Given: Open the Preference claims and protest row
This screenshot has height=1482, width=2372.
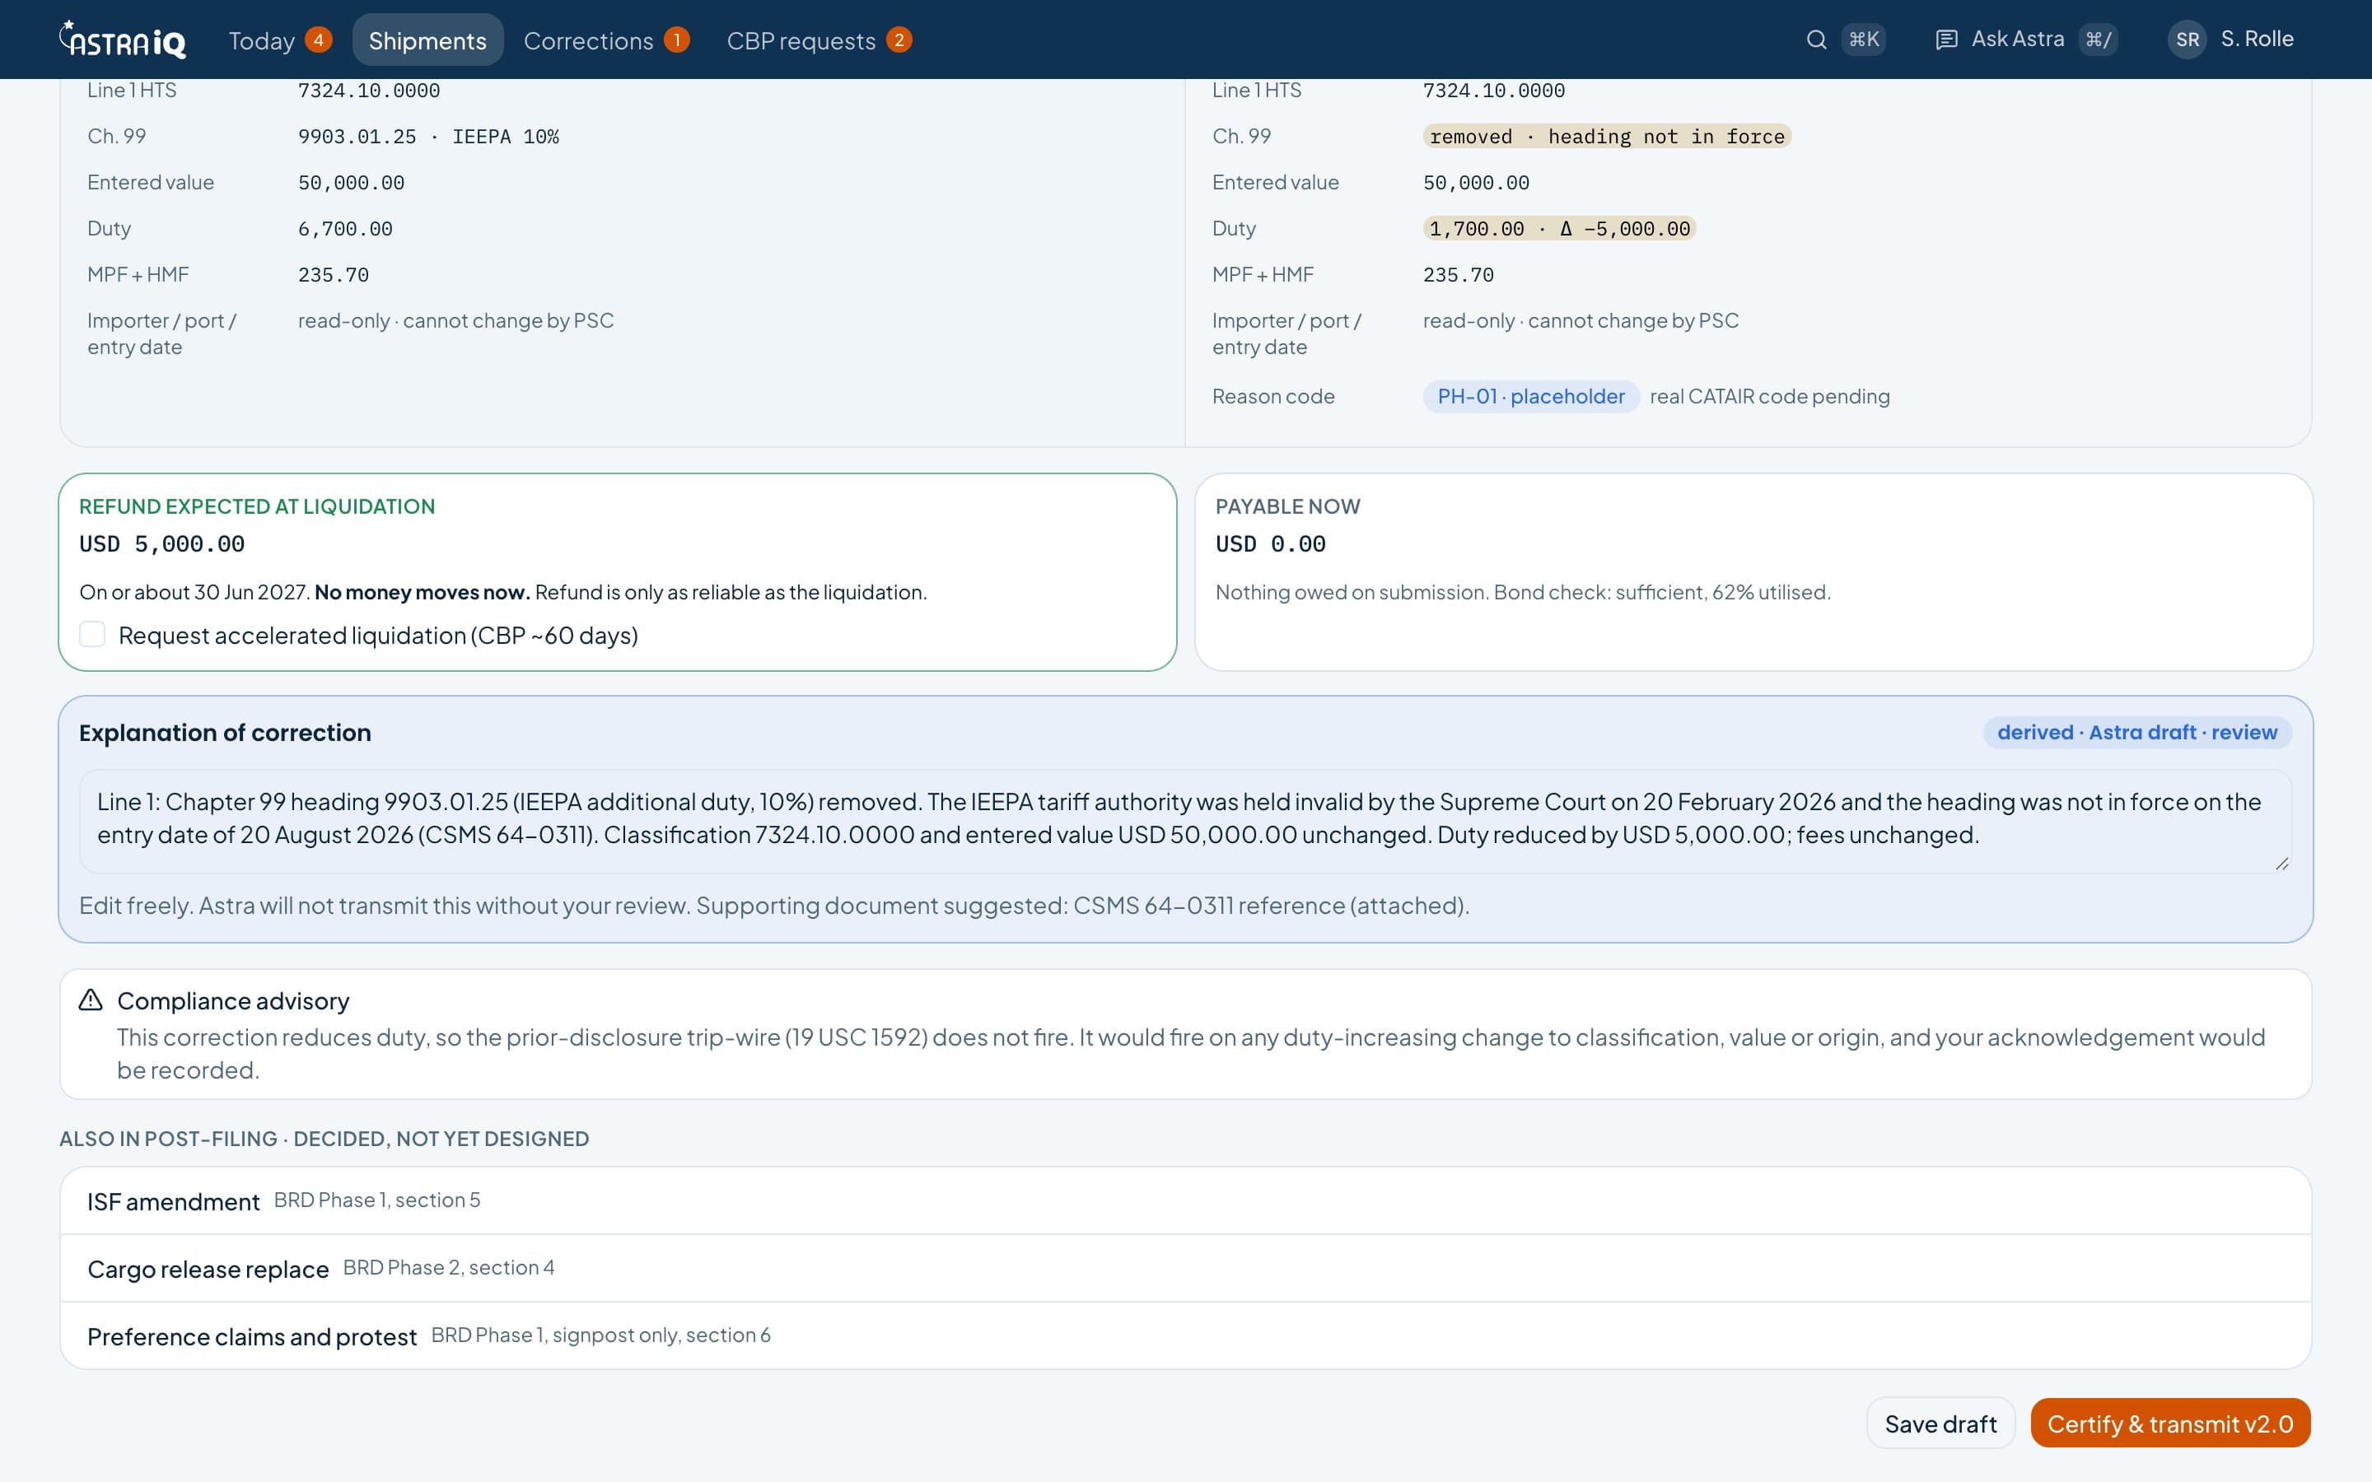Looking at the screenshot, I should tap(1185, 1335).
